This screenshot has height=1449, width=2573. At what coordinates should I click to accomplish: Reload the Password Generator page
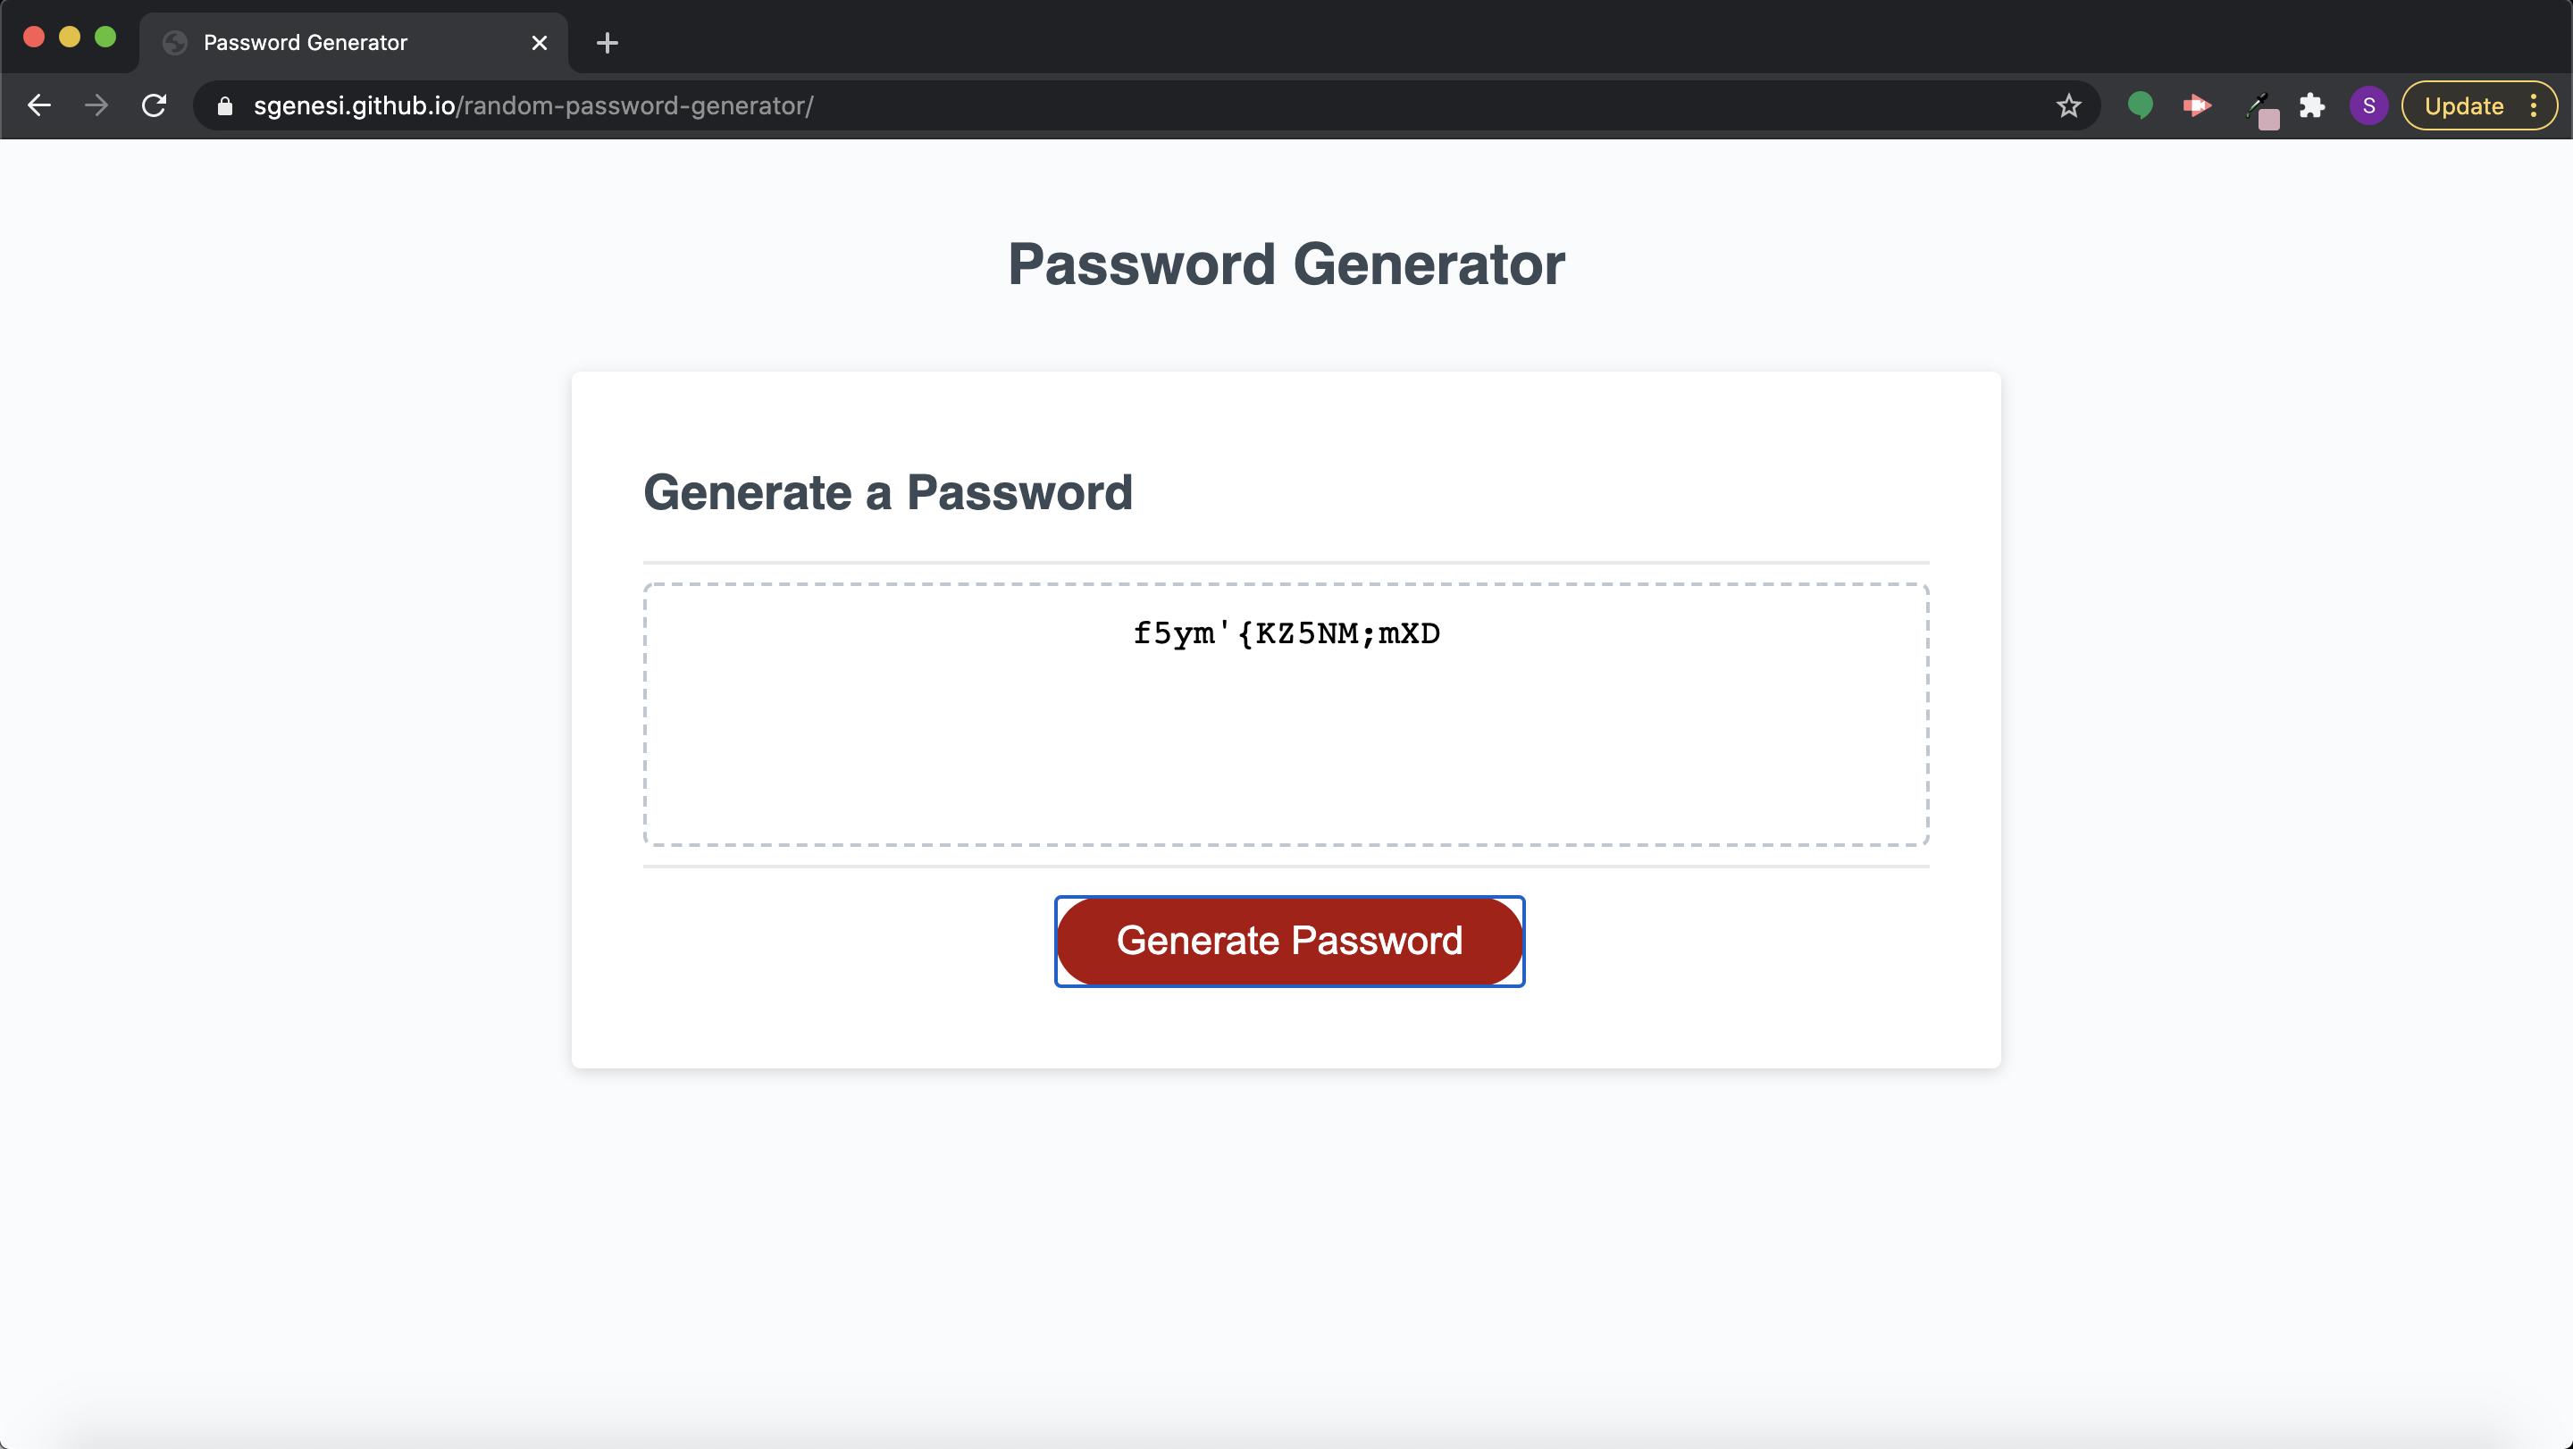[x=153, y=105]
